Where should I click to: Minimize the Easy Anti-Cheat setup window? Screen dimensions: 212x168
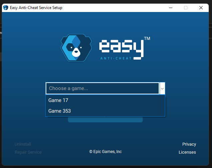coord(171,8)
